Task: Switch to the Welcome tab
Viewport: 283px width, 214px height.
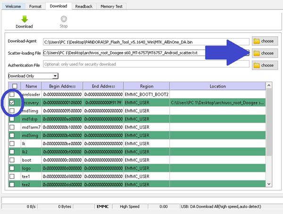Action: [x=13, y=7]
